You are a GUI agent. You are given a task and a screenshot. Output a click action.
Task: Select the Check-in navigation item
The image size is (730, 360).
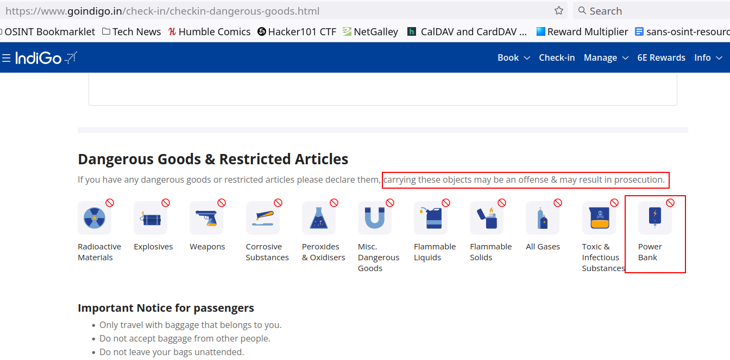pos(557,57)
